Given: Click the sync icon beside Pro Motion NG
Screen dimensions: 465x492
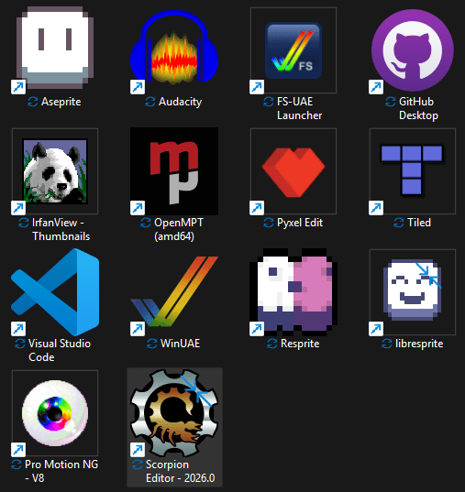Looking at the screenshot, I should click(17, 465).
